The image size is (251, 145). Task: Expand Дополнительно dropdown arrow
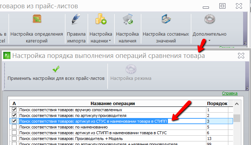coord(209,41)
